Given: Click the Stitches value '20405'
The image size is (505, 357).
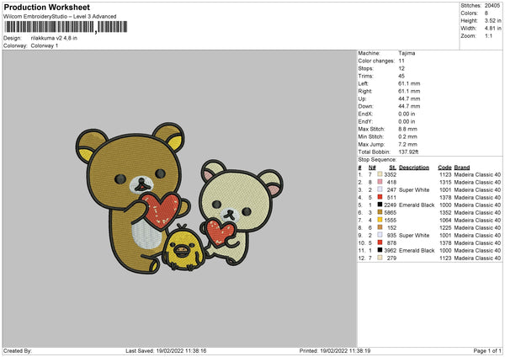Looking at the screenshot, I should (x=492, y=6).
